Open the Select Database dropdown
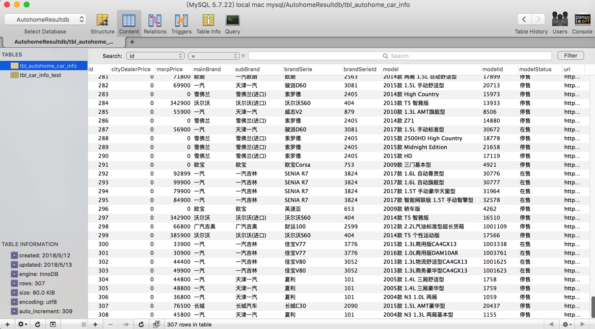This screenshot has width=595, height=329. (x=46, y=20)
